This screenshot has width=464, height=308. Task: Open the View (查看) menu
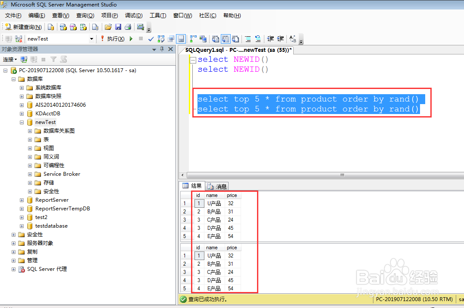tap(61, 16)
